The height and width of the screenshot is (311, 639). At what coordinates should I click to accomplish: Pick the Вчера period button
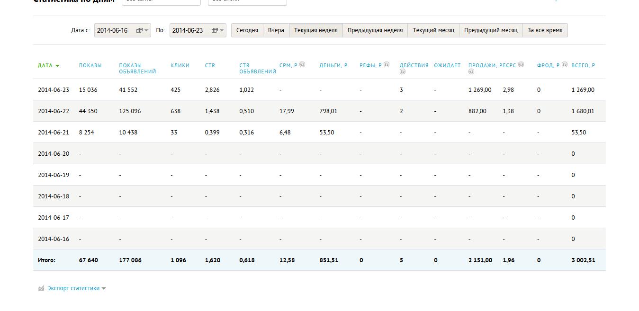point(276,30)
